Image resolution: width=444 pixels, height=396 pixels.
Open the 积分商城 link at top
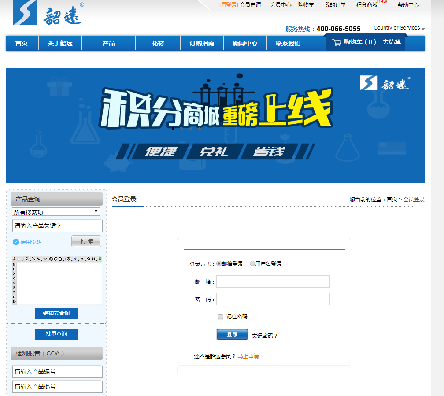pyautogui.click(x=366, y=5)
